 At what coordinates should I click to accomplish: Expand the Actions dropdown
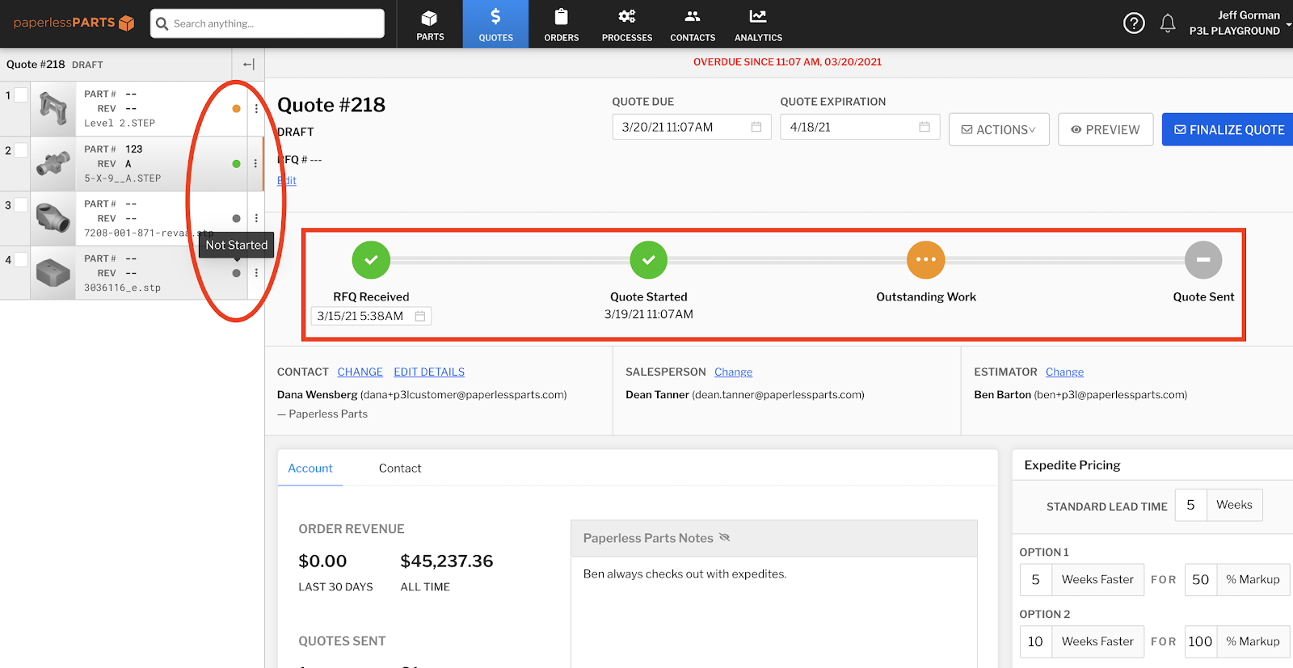[999, 129]
